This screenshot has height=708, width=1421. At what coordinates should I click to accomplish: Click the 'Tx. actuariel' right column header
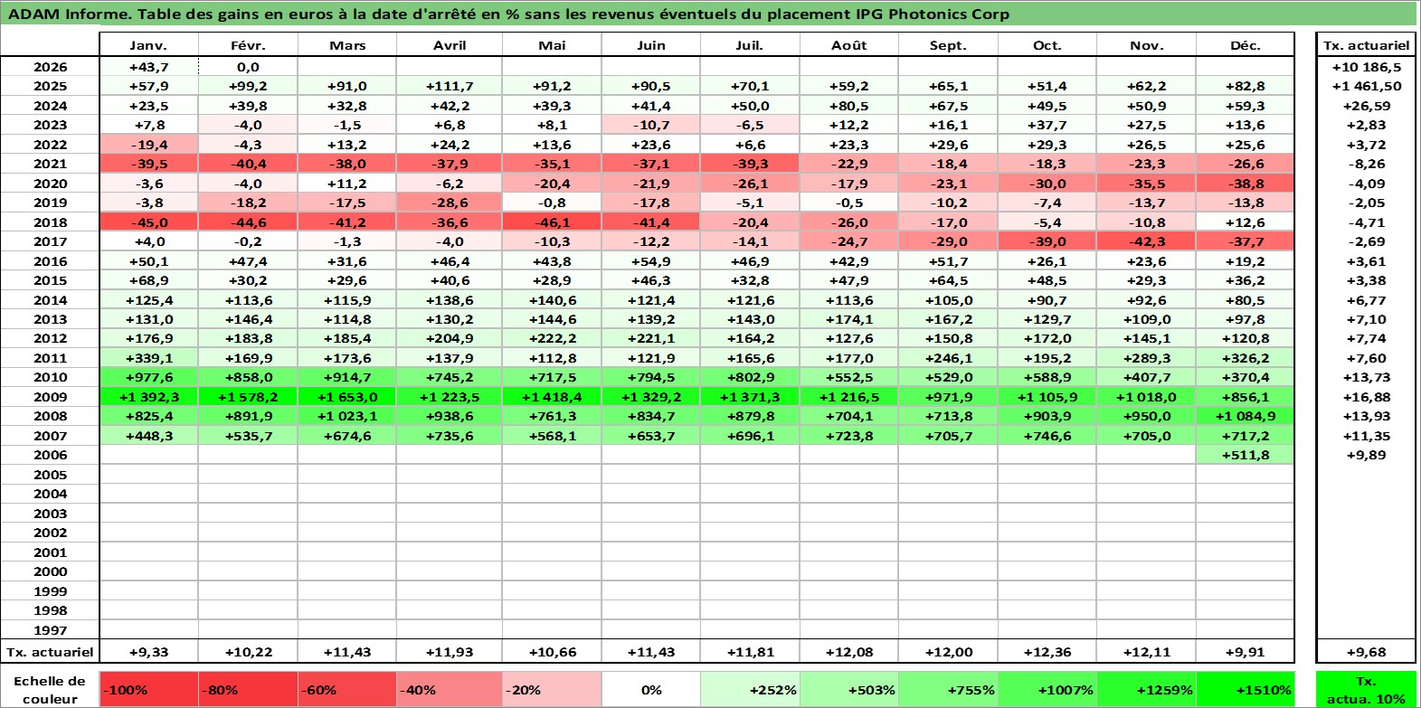tap(1366, 45)
